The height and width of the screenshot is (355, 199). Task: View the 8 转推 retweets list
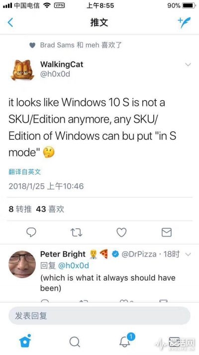pos(20,209)
